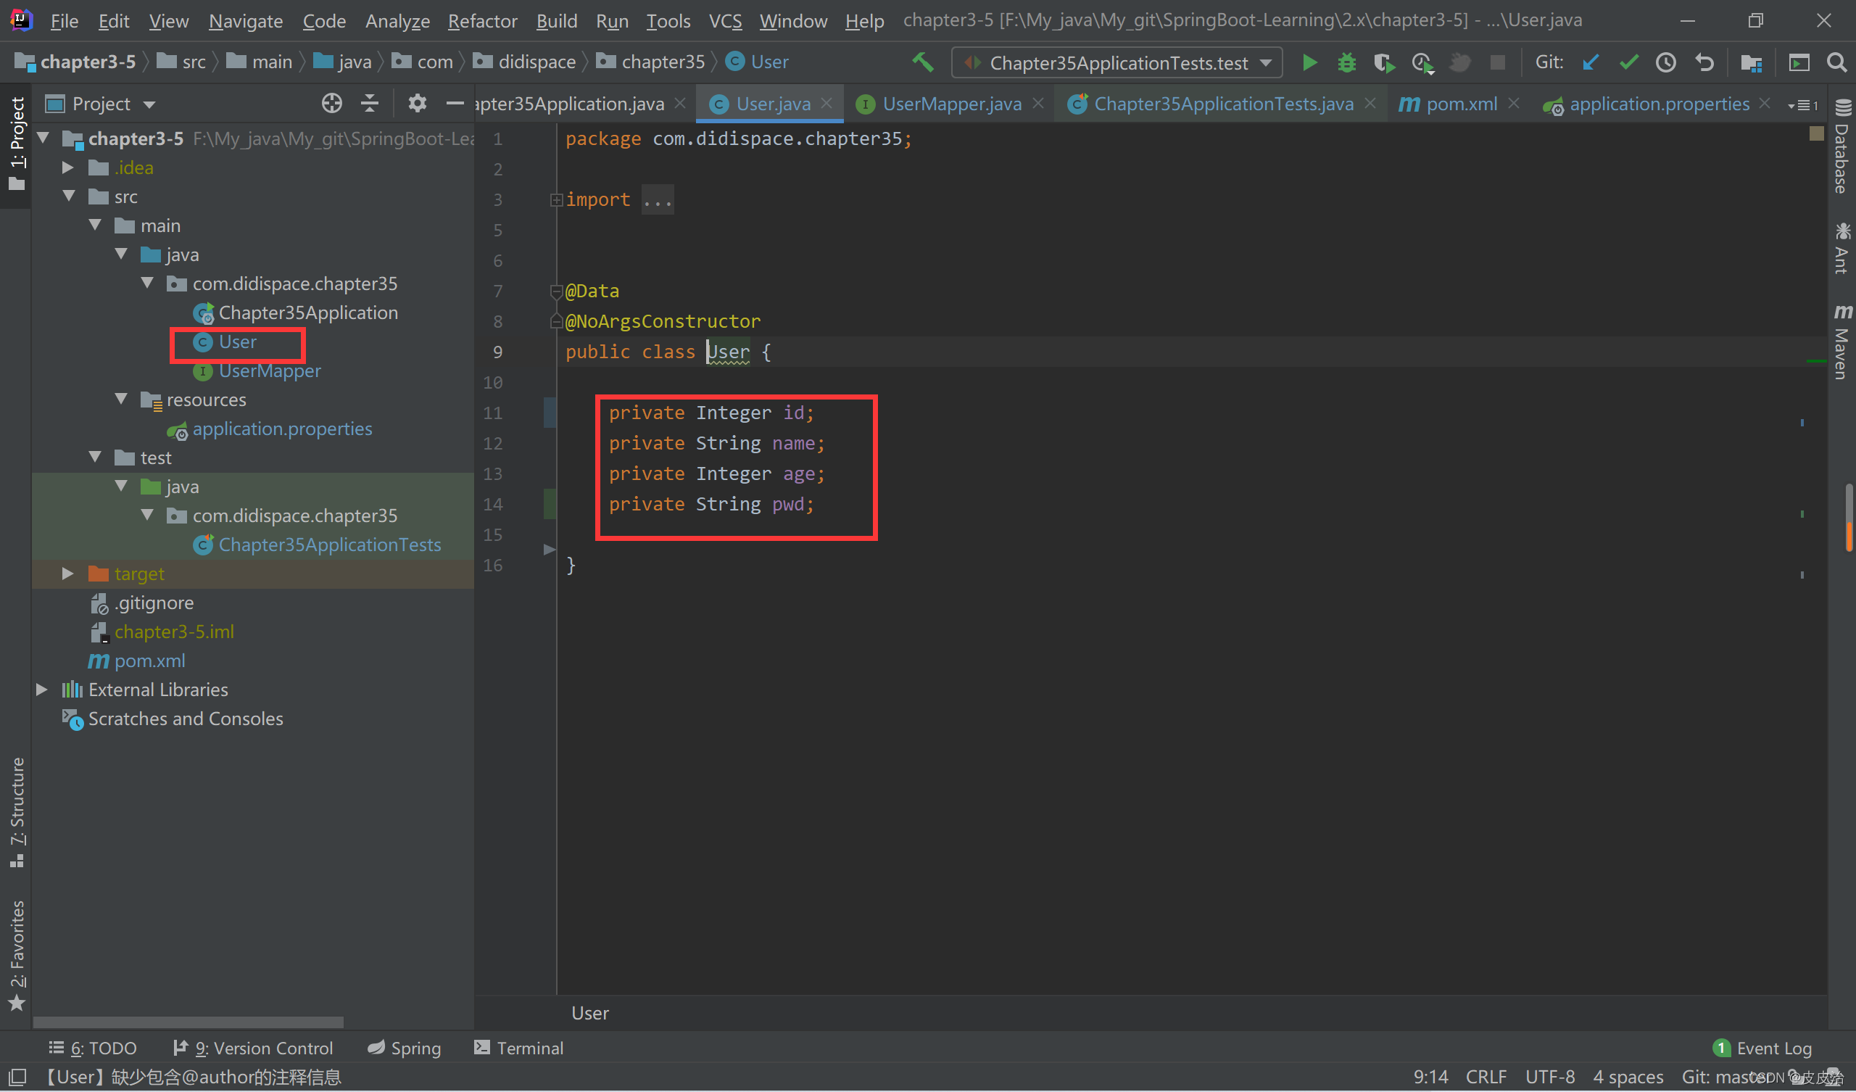This screenshot has height=1092, width=1856.
Task: Run tests with coverage
Action: tap(1384, 62)
